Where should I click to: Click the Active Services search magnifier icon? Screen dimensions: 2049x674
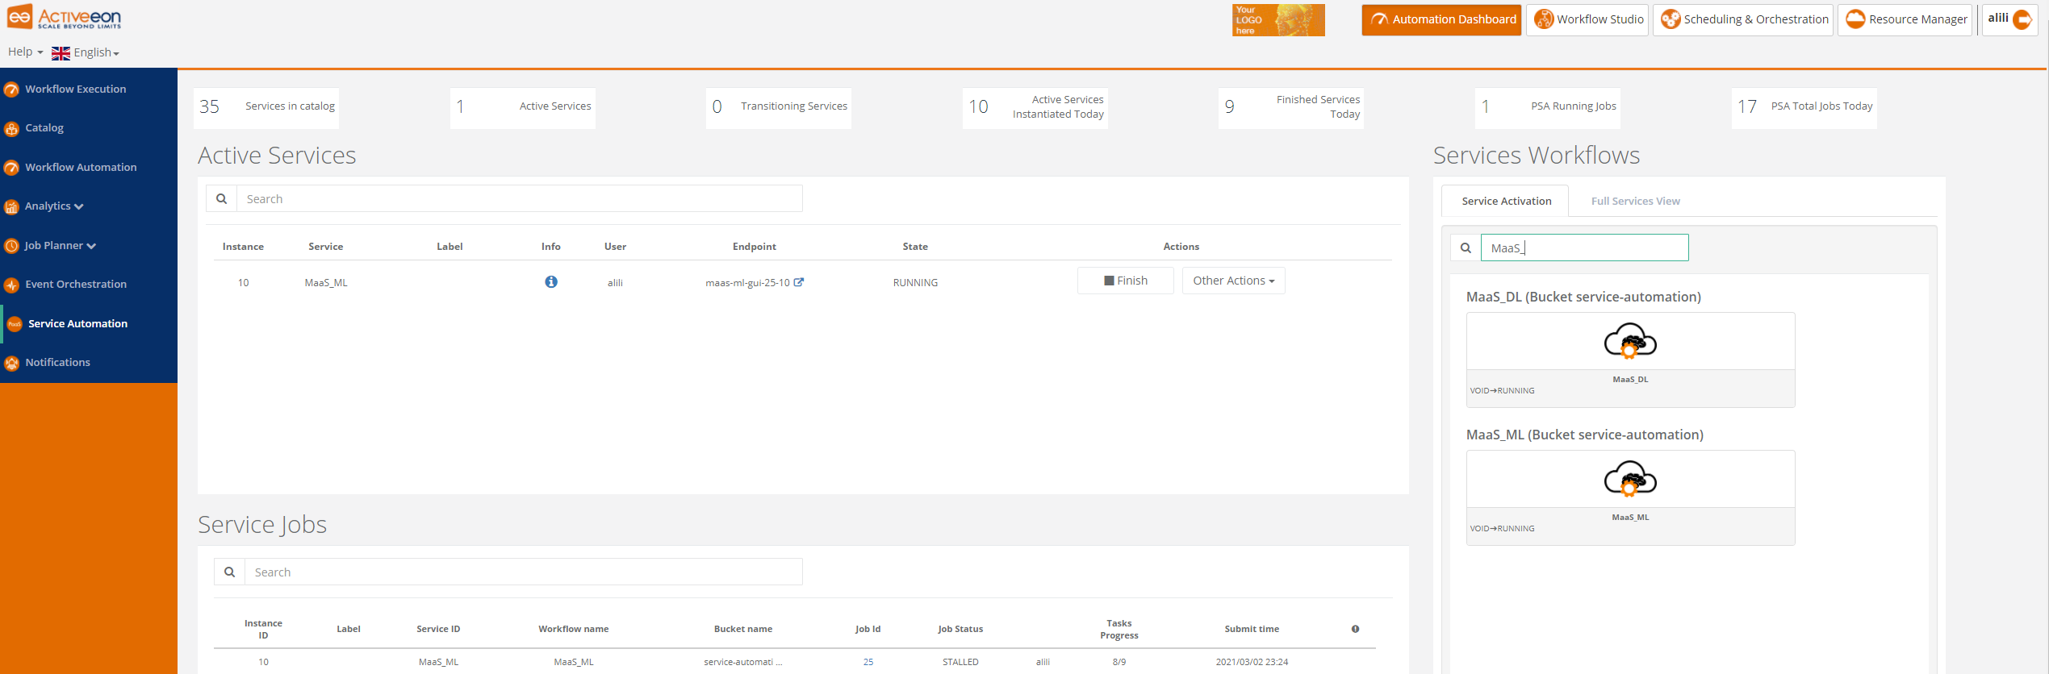point(221,198)
